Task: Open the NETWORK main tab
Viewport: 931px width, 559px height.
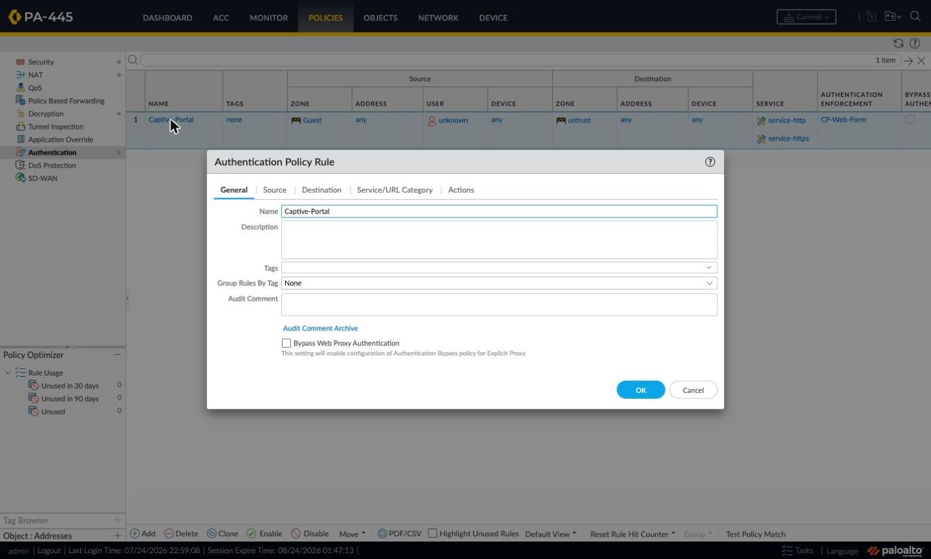Action: coord(438,18)
